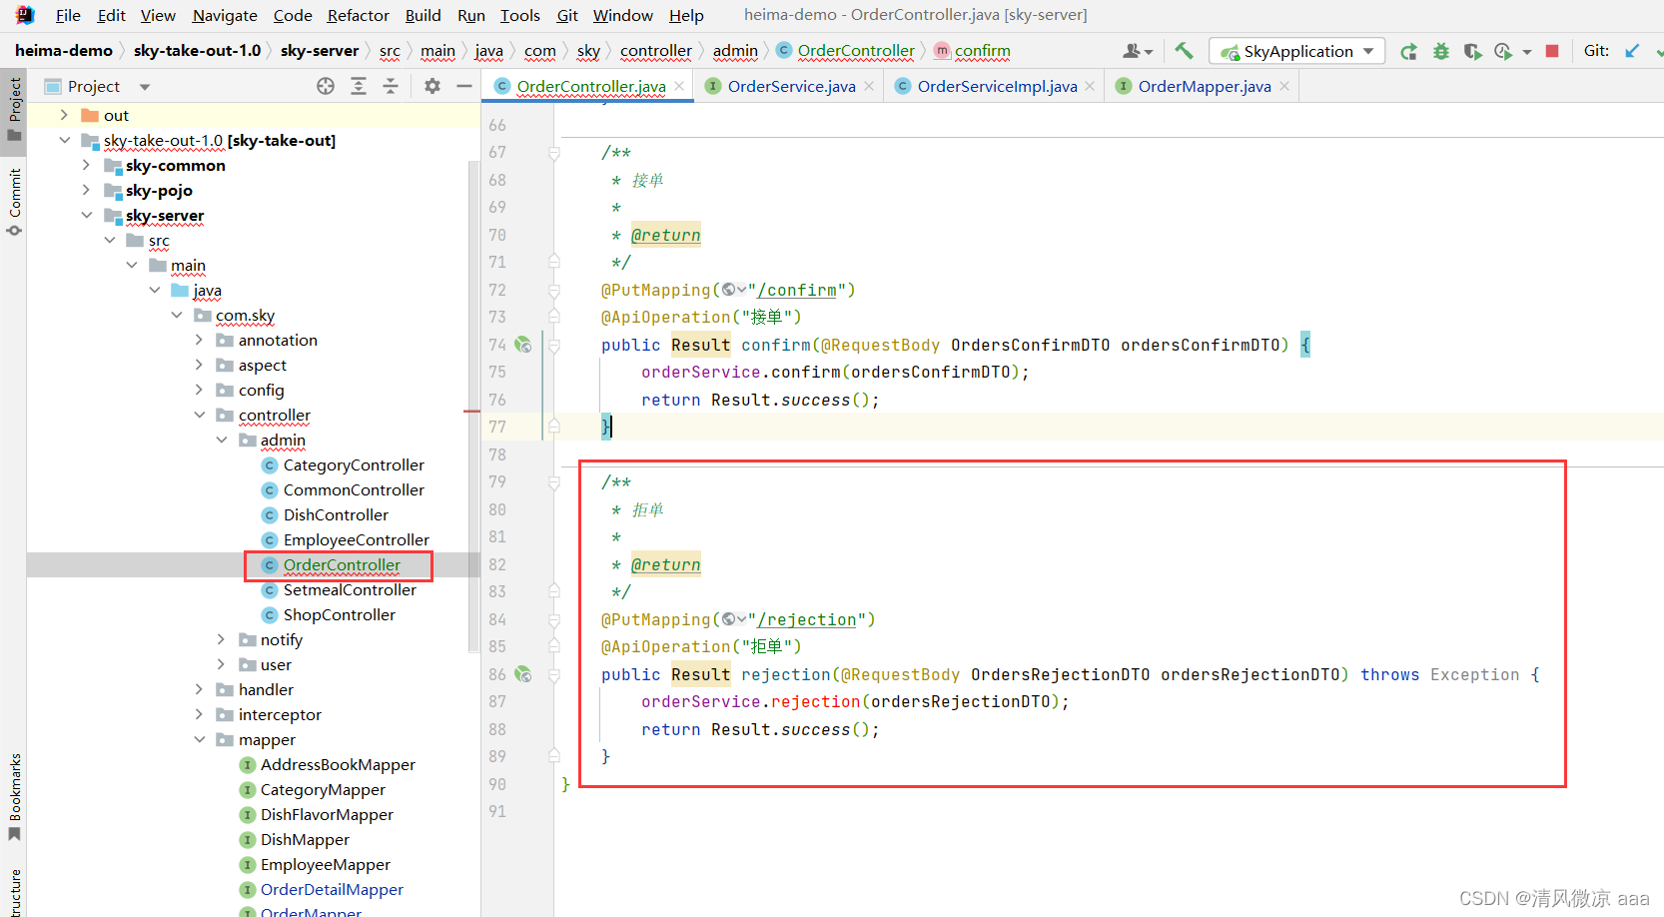Screen dimensions: 1664x917
Task: Expand the handler package
Action: point(199,689)
